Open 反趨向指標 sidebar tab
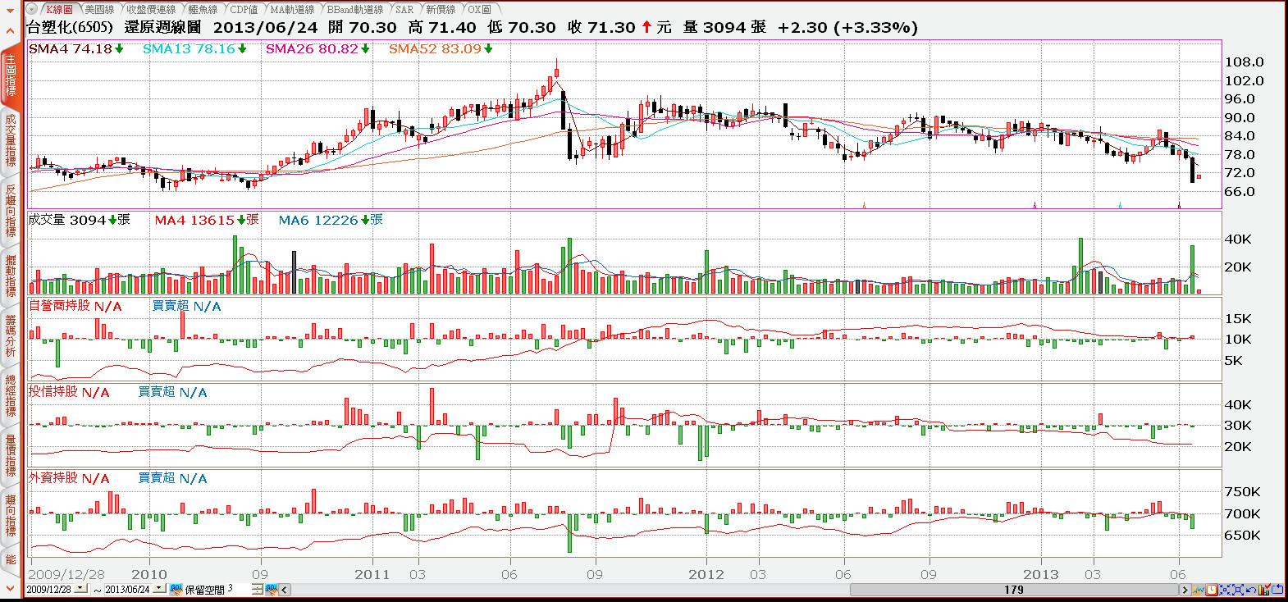1288x602 pixels. point(11,211)
